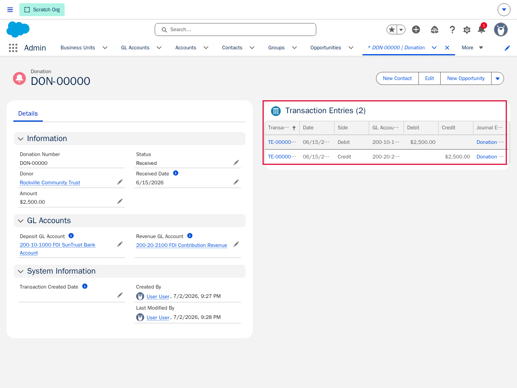Open Business Units tab dropdown chevron
The image size is (517, 388).
[x=105, y=48]
